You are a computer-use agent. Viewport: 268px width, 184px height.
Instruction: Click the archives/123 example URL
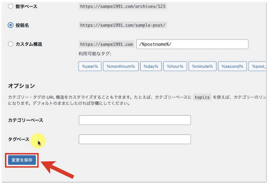[x=122, y=7]
